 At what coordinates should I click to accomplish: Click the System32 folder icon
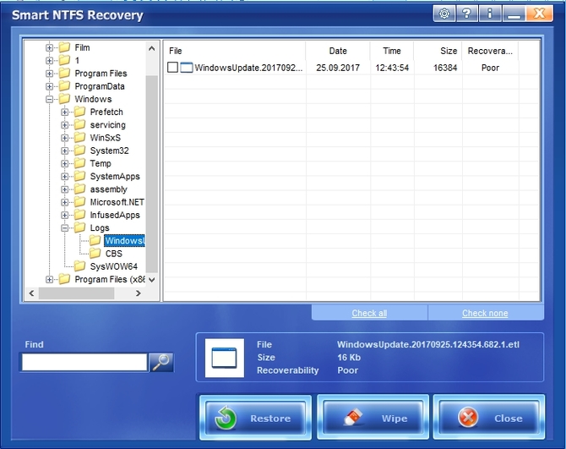79,151
